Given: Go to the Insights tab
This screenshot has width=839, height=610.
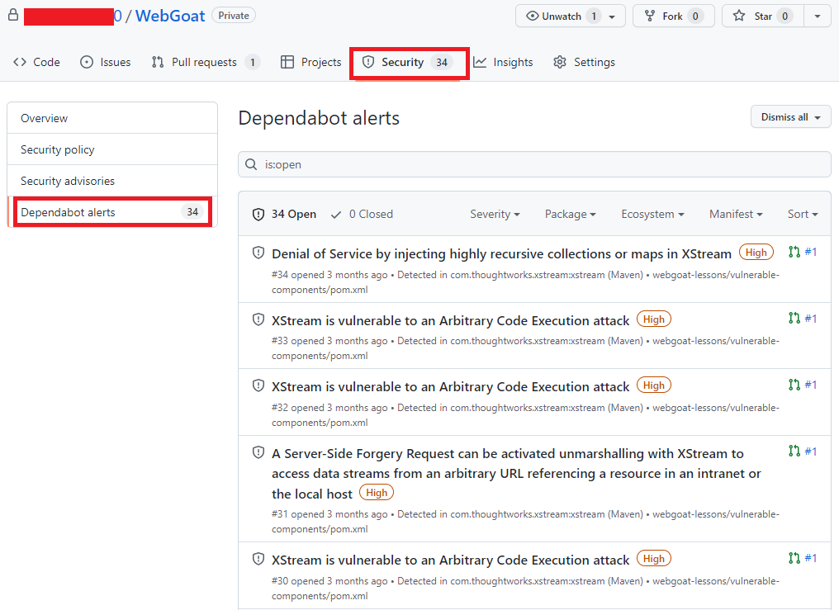Looking at the screenshot, I should pos(503,62).
